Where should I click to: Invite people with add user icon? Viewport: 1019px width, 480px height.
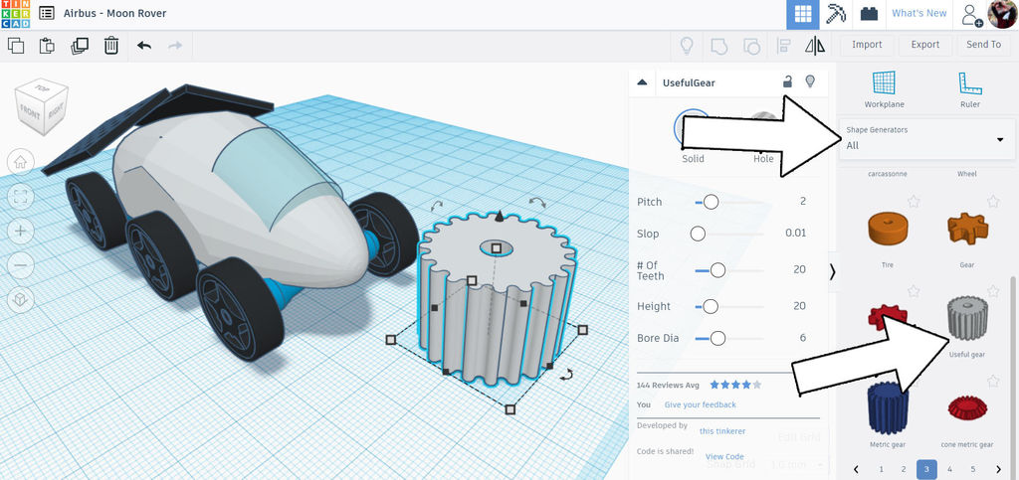[x=972, y=15]
